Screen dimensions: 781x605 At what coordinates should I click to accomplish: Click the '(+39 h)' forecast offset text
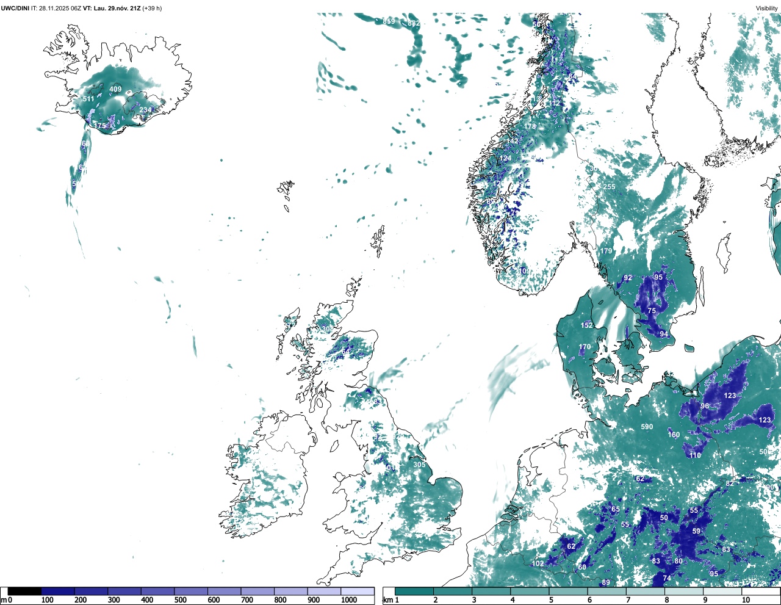click(152, 8)
